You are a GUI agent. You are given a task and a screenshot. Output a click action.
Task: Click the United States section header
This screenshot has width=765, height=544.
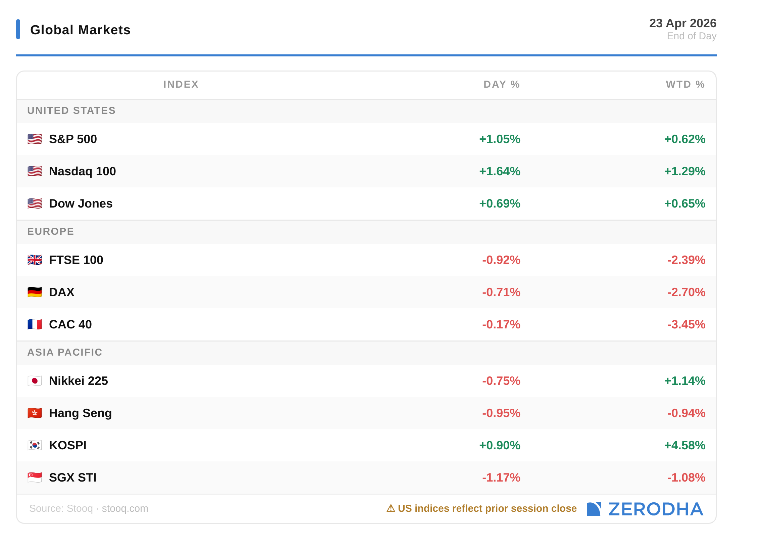pos(71,110)
